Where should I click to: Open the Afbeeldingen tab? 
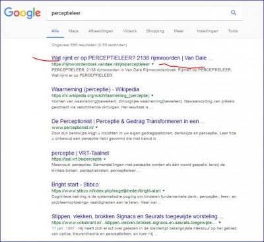(x=101, y=31)
